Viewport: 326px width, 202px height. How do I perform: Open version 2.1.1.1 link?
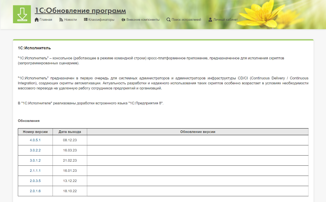click(x=35, y=171)
